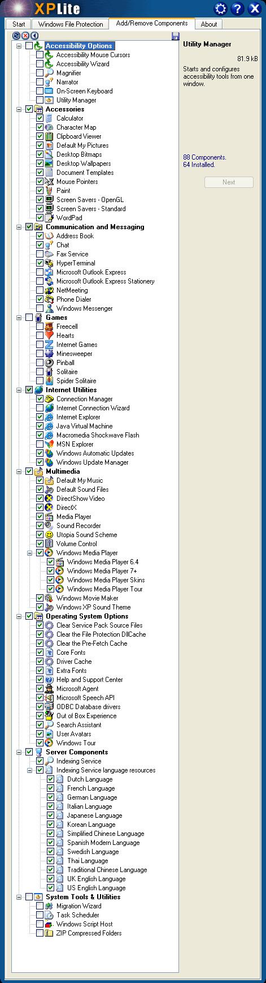Viewport: 266px width, 983px height.
Task: Click the Task Scheduler icon
Action: (x=50, y=915)
